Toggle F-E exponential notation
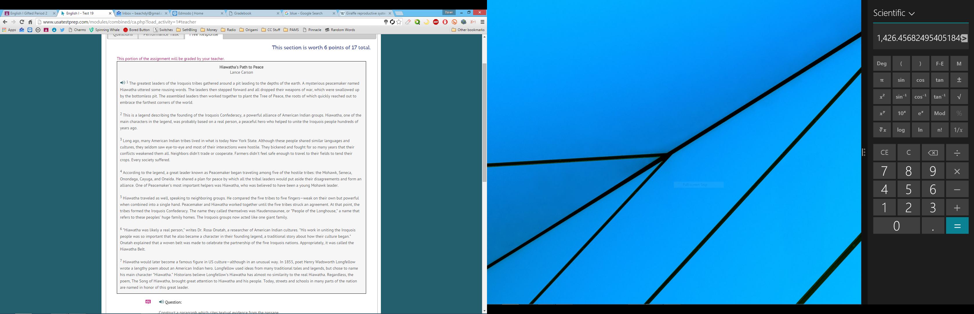Image resolution: width=974 pixels, height=314 pixels. click(940, 63)
